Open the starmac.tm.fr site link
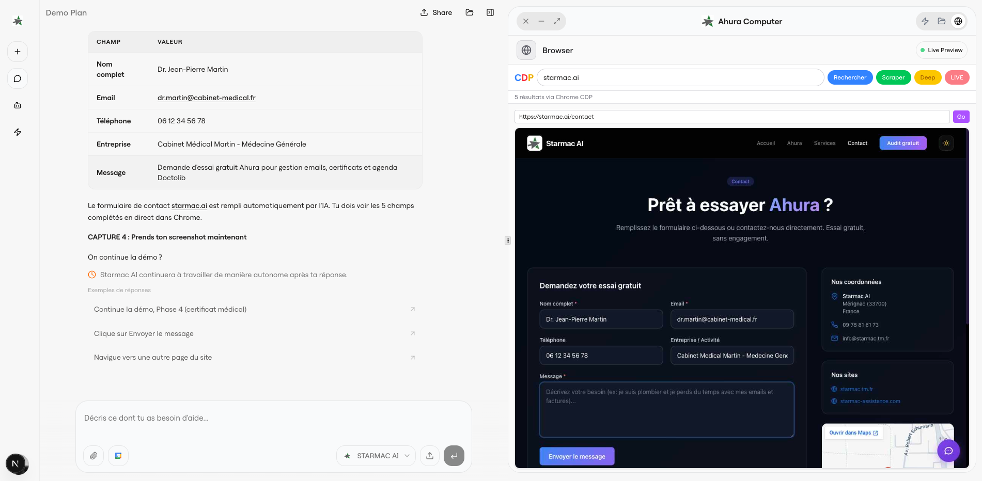This screenshot has height=481, width=982. pos(856,389)
